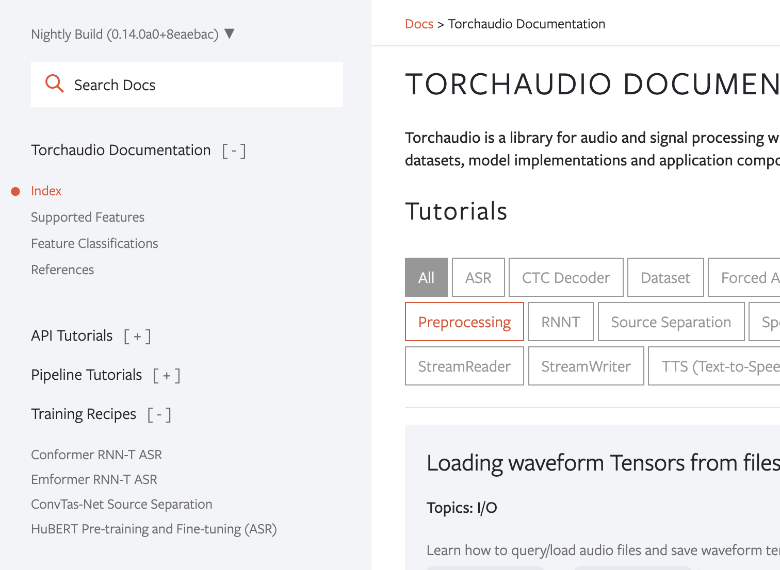Collapse the Torchaudio Documentation section
780x570 pixels.
(234, 150)
